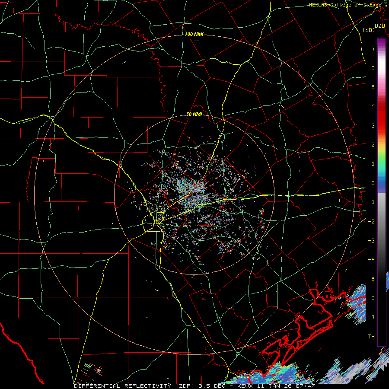Click the DZD legend title
The height and width of the screenshot is (389, 389).
coord(379,26)
